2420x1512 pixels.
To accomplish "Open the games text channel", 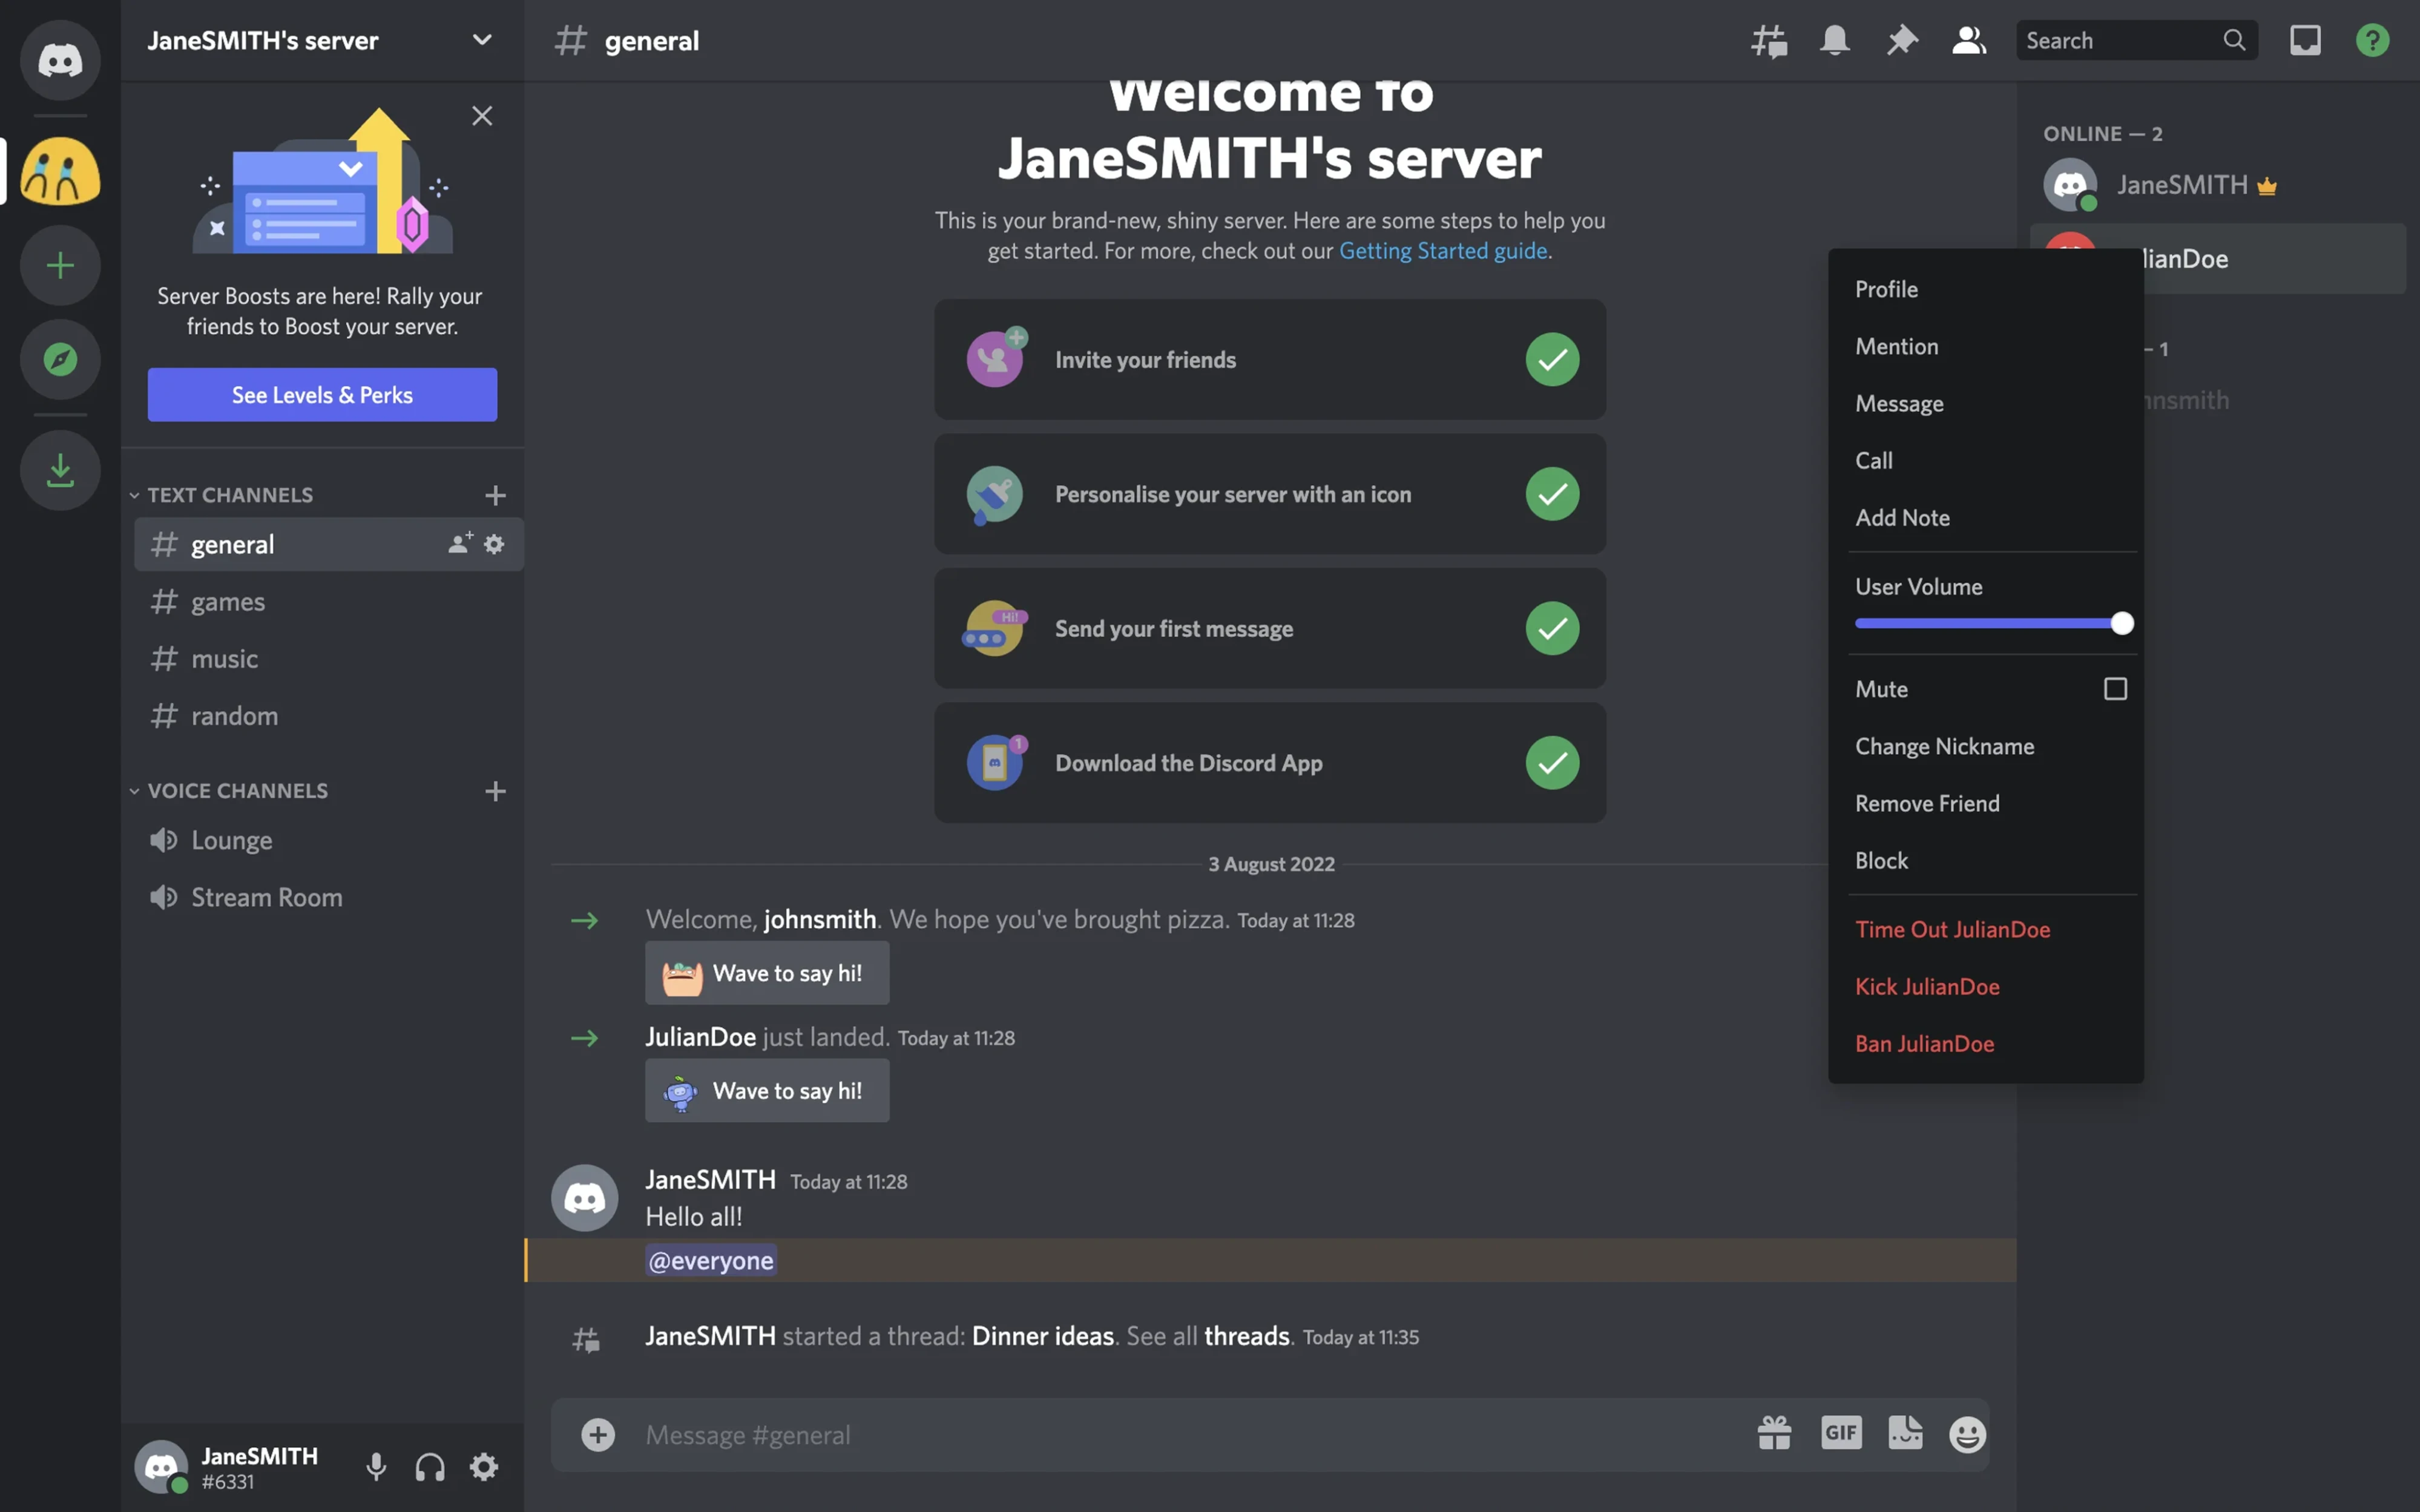I will (x=328, y=601).
